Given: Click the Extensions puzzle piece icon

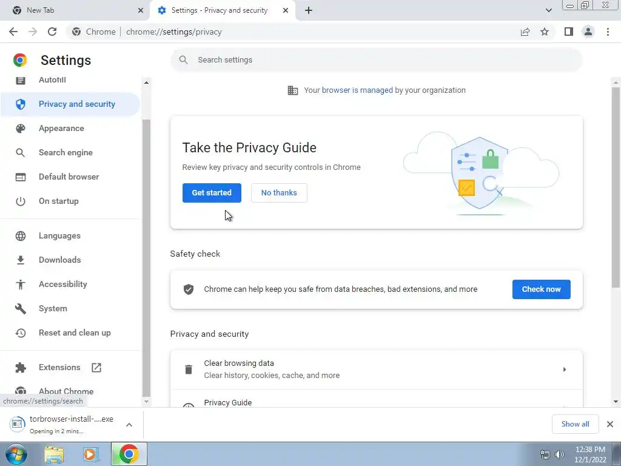Looking at the screenshot, I should (x=20, y=368).
